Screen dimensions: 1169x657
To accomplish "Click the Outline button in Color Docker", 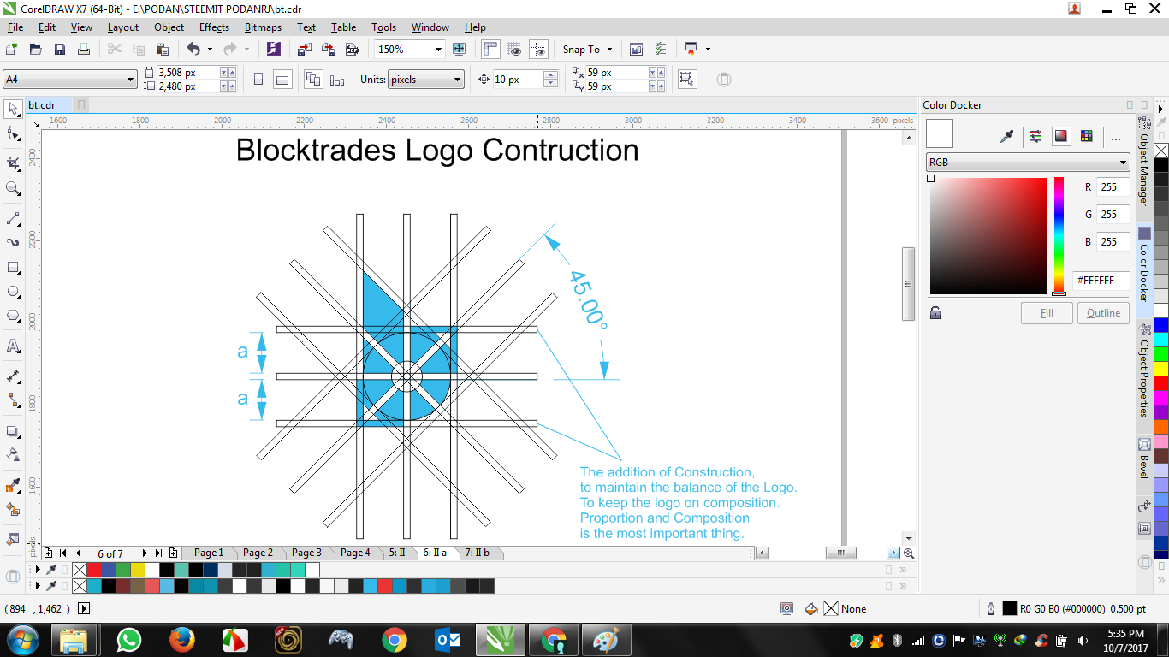I will coord(1103,313).
